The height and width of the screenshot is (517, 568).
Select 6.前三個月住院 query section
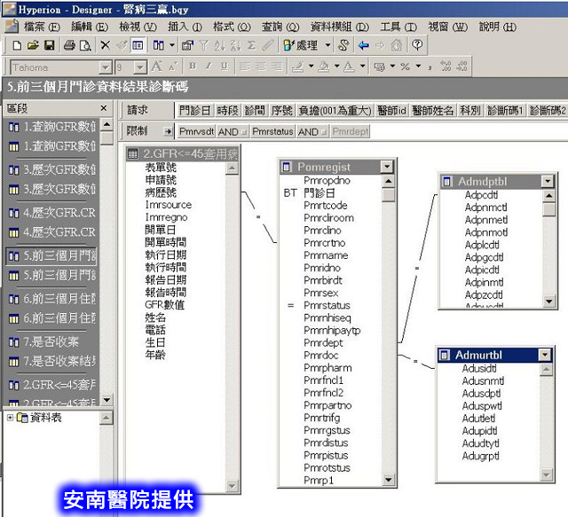pos(51,299)
